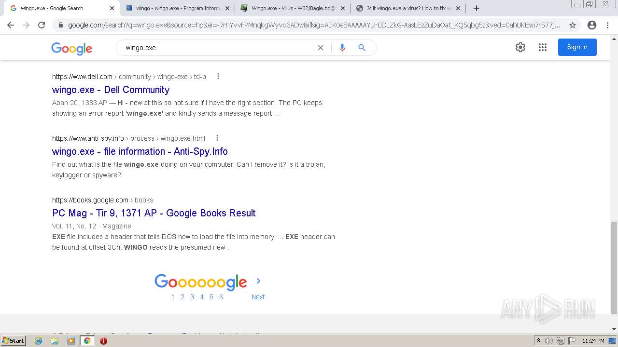Image resolution: width=618 pixels, height=347 pixels.
Task: Click the Chrome taskbar icon
Action: [x=87, y=341]
